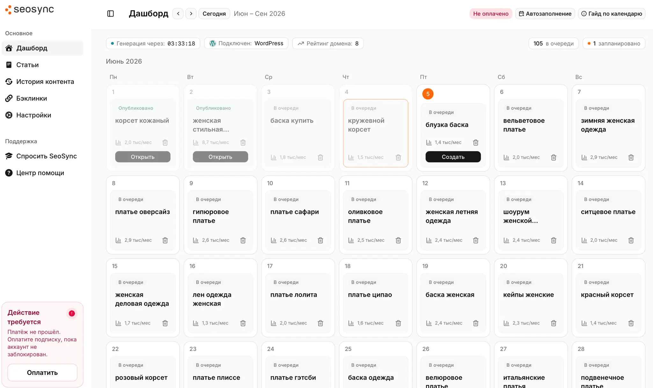The height and width of the screenshot is (388, 653).
Task: Click the 1 запланировано counter
Action: click(x=614, y=43)
